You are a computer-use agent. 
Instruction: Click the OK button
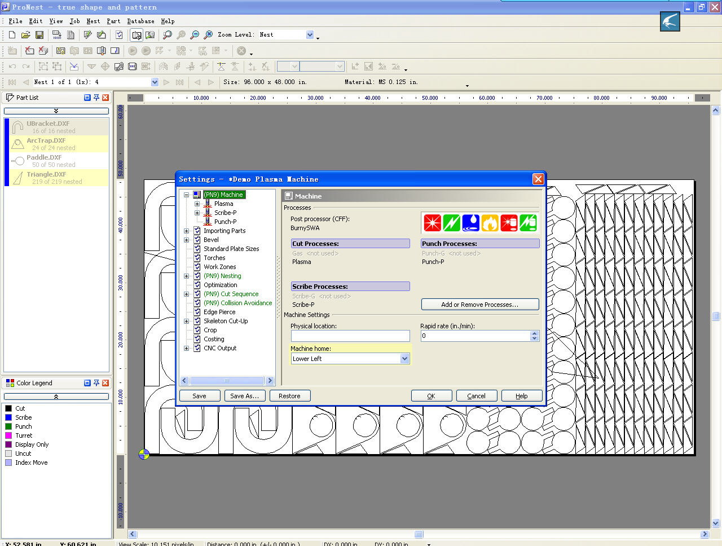tap(432, 396)
